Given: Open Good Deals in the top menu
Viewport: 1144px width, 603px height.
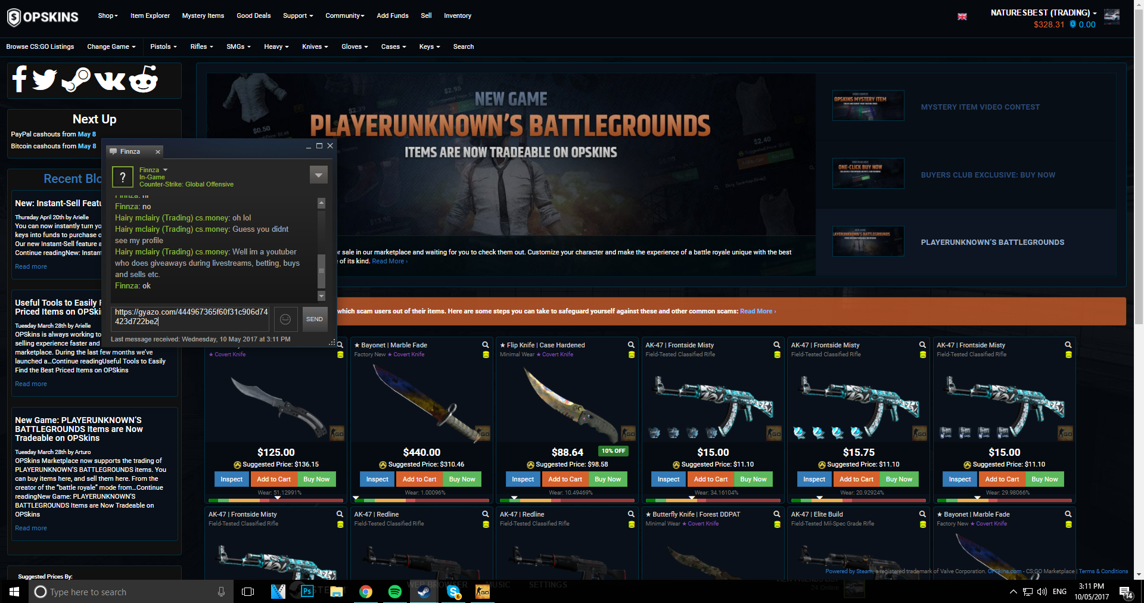Looking at the screenshot, I should coord(254,15).
